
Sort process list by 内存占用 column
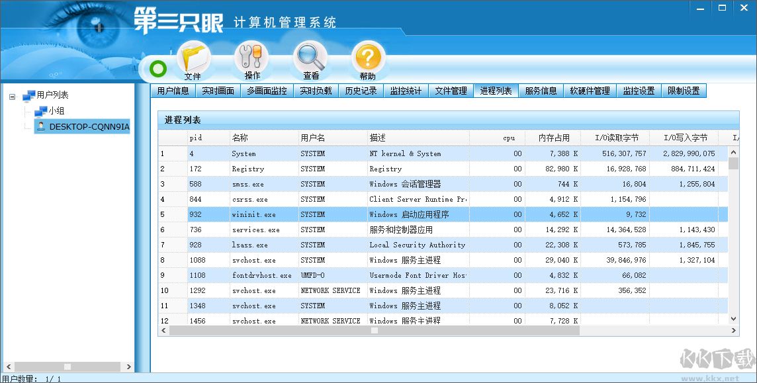point(553,138)
